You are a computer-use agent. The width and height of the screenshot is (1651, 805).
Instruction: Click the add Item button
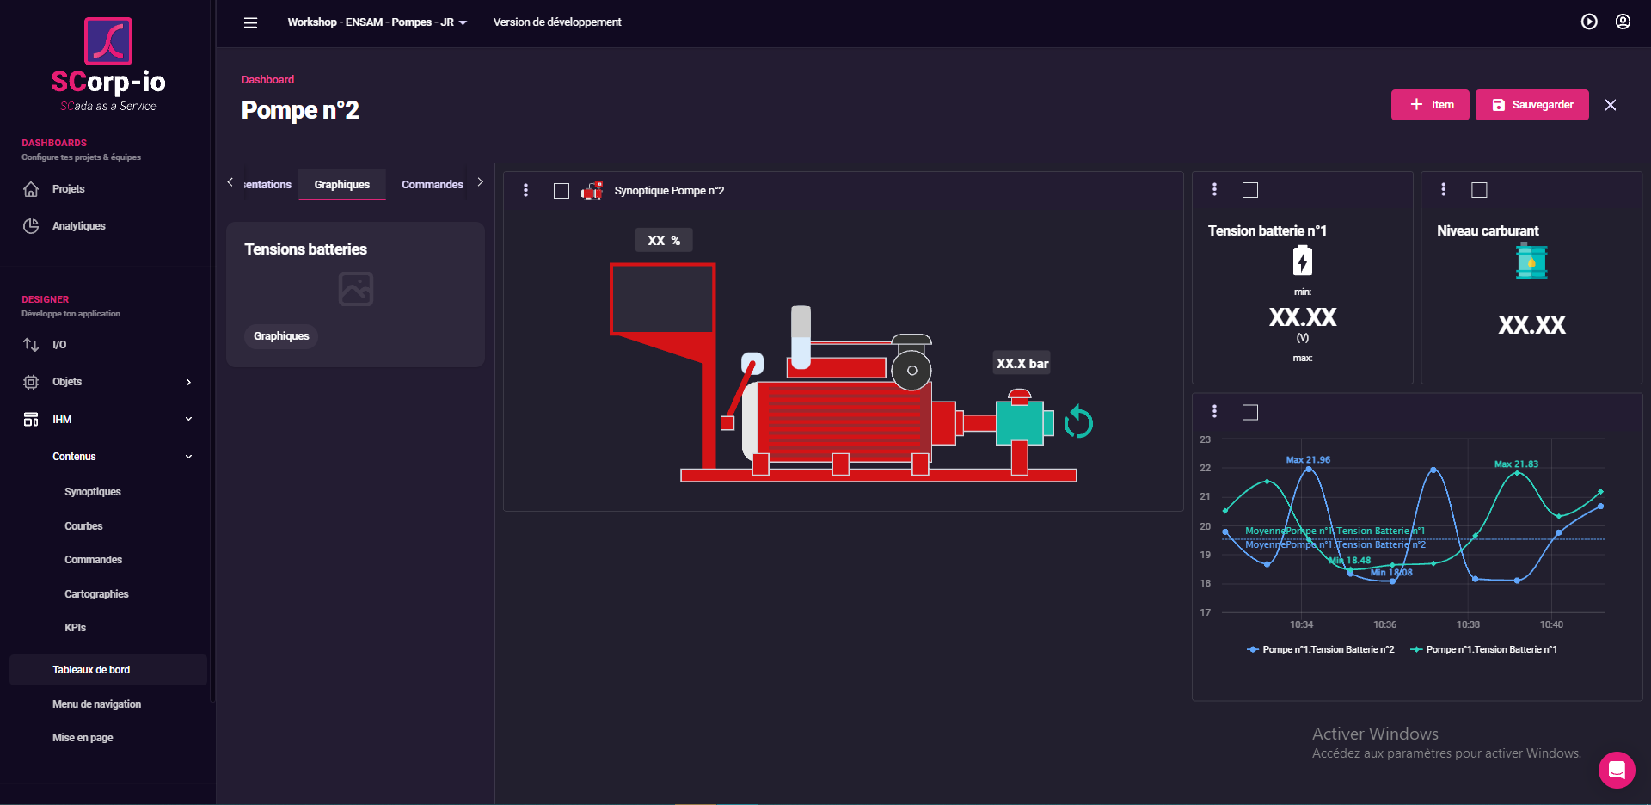click(x=1429, y=105)
